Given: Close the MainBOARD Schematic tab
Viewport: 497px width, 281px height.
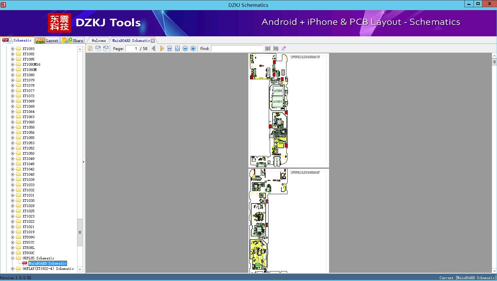Looking at the screenshot, I should (153, 41).
